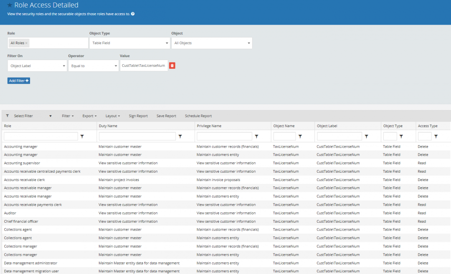Click the funnel icon for the Object Label column

(367, 136)
